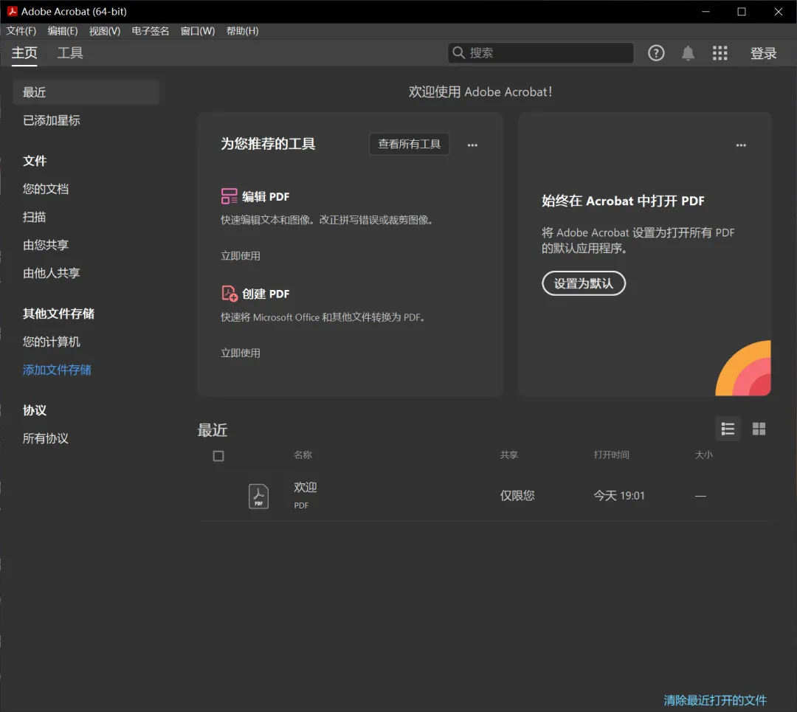Open the 编辑(E) menu
The height and width of the screenshot is (712, 797).
[x=63, y=31]
